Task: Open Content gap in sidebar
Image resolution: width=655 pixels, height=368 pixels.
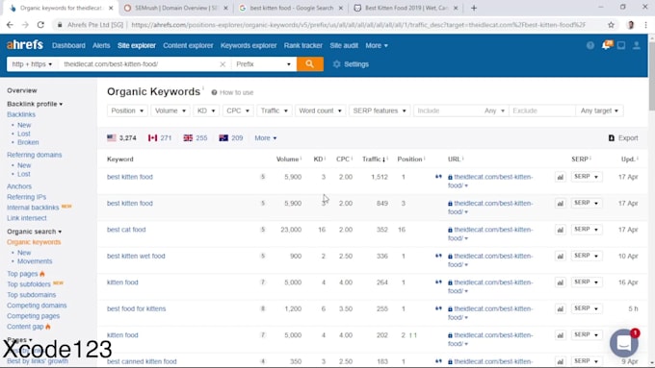Action: tap(25, 327)
